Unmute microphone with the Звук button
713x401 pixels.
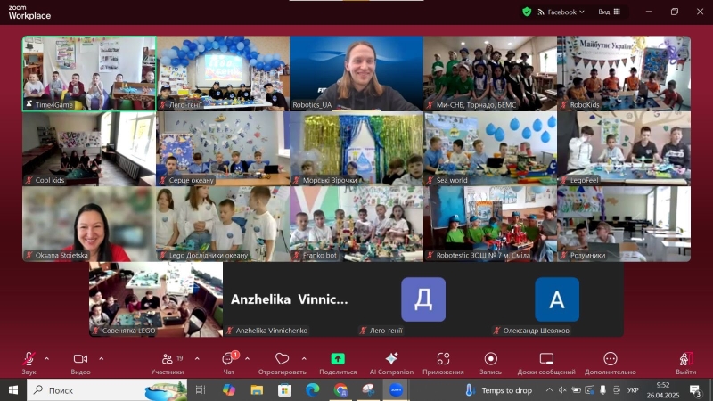(x=29, y=359)
